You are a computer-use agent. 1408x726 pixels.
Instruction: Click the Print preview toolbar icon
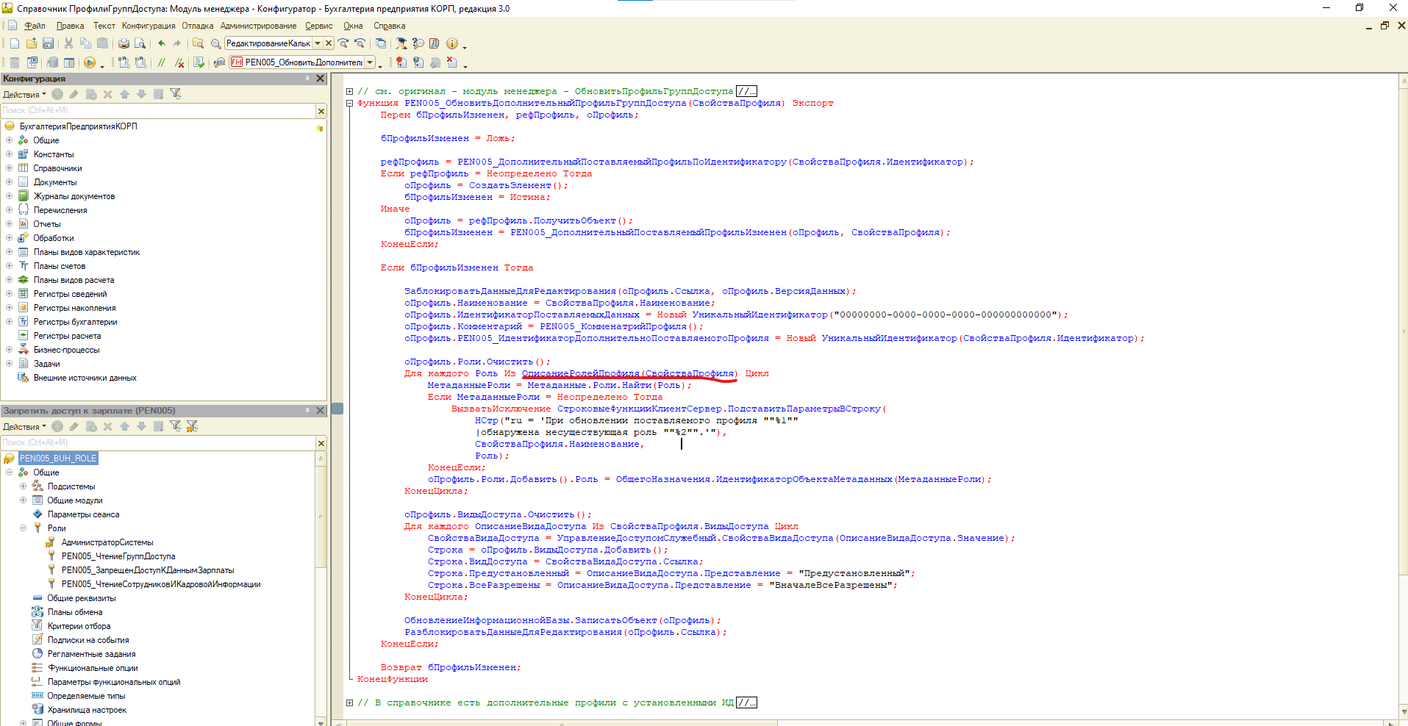coord(140,43)
